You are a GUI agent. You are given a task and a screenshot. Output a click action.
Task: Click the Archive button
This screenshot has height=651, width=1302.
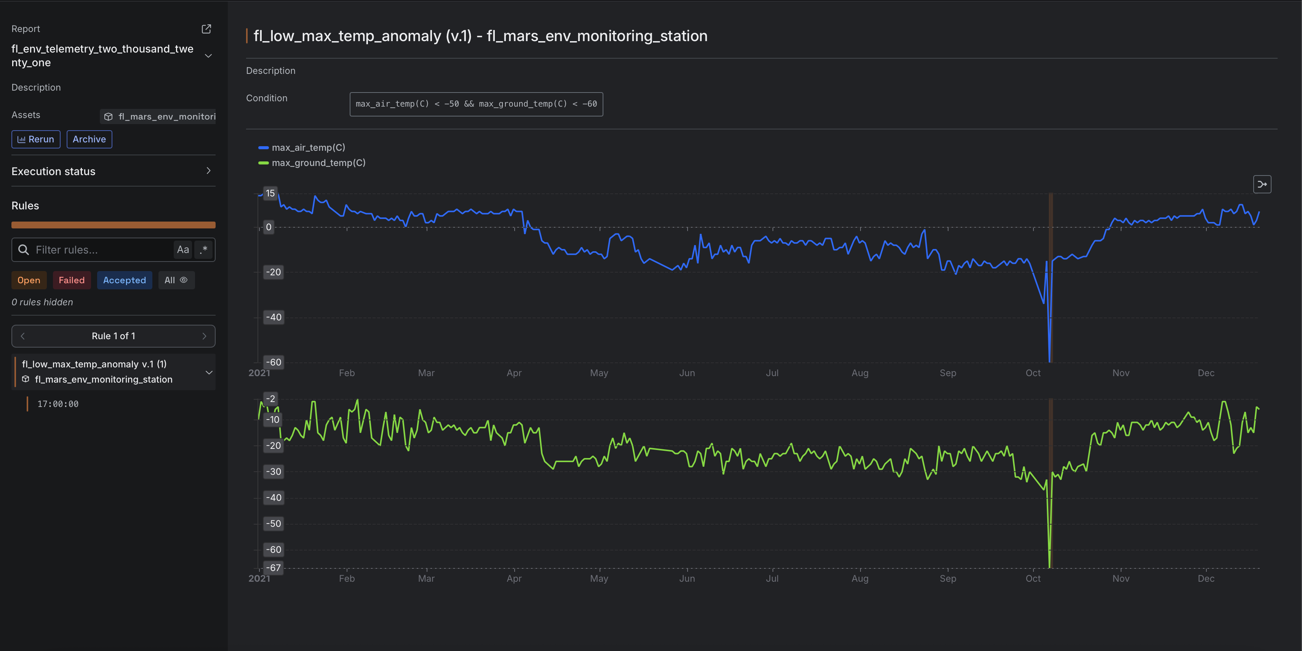tap(89, 139)
